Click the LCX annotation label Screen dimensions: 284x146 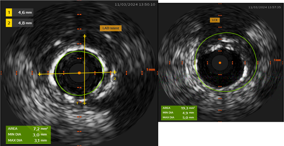[x=214, y=20]
